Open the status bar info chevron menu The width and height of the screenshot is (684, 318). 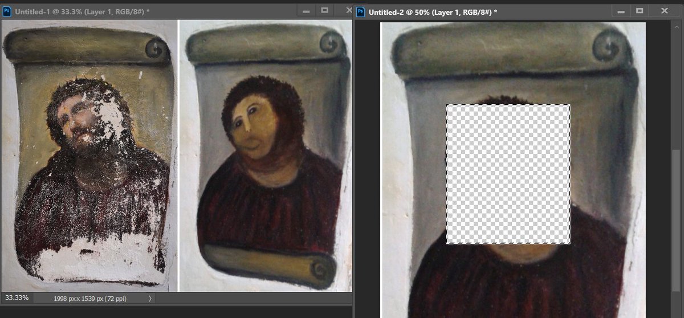[x=150, y=298]
